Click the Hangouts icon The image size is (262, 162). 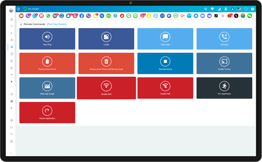[129, 16]
